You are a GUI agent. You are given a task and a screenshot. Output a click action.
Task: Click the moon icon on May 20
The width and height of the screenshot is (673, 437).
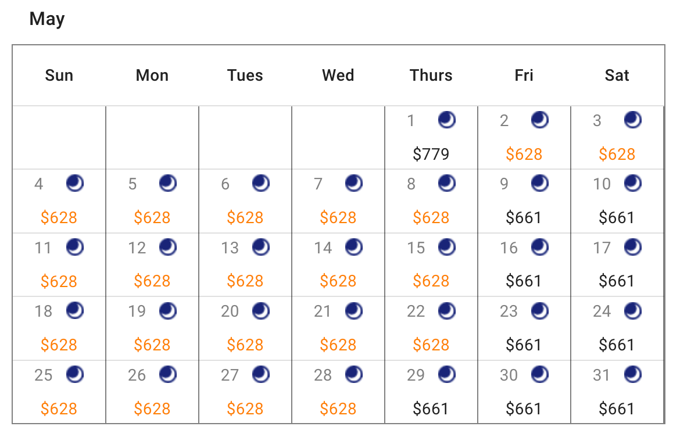pyautogui.click(x=261, y=311)
